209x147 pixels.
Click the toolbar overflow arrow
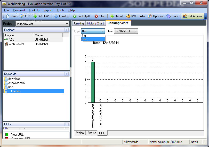pos(206,18)
